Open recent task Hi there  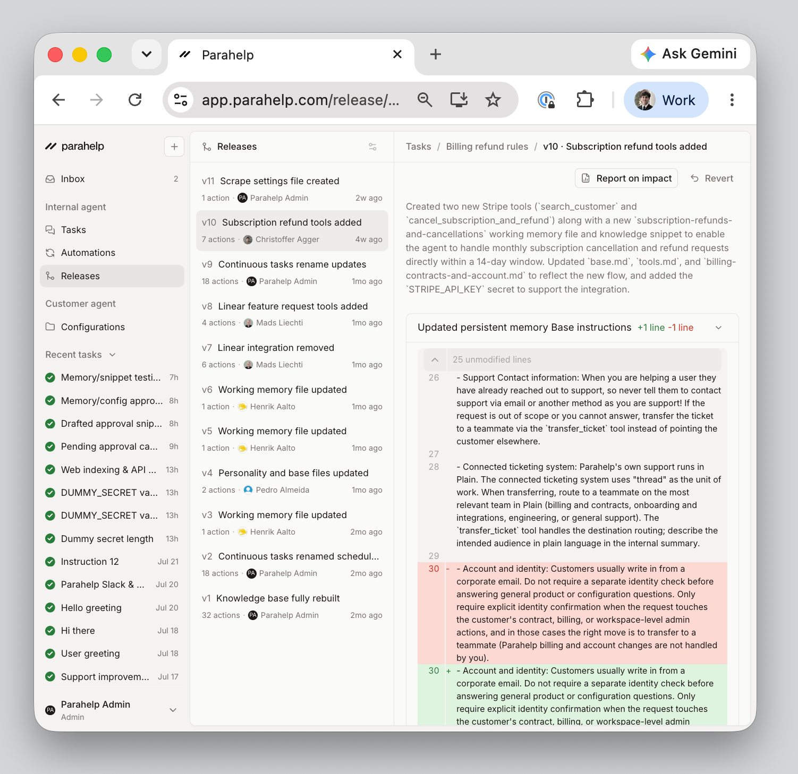tap(112, 631)
